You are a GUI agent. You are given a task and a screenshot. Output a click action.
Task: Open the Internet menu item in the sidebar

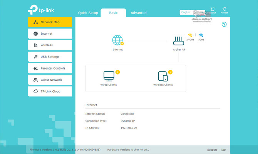click(50, 34)
